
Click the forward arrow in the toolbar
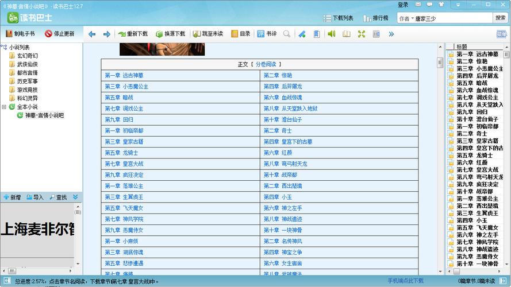click(106, 34)
